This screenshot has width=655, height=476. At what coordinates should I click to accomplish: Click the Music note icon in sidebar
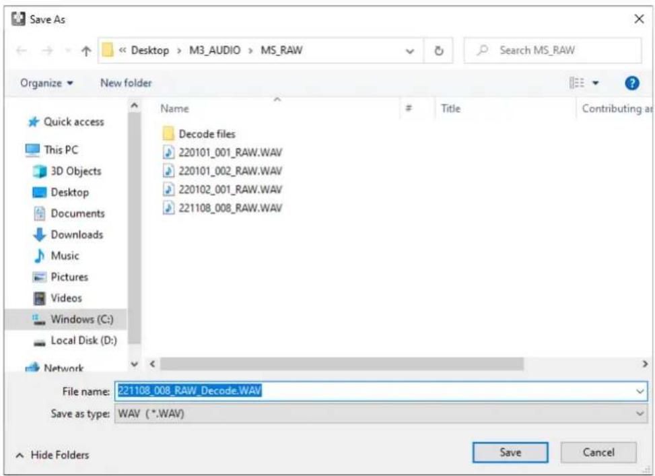tap(39, 256)
